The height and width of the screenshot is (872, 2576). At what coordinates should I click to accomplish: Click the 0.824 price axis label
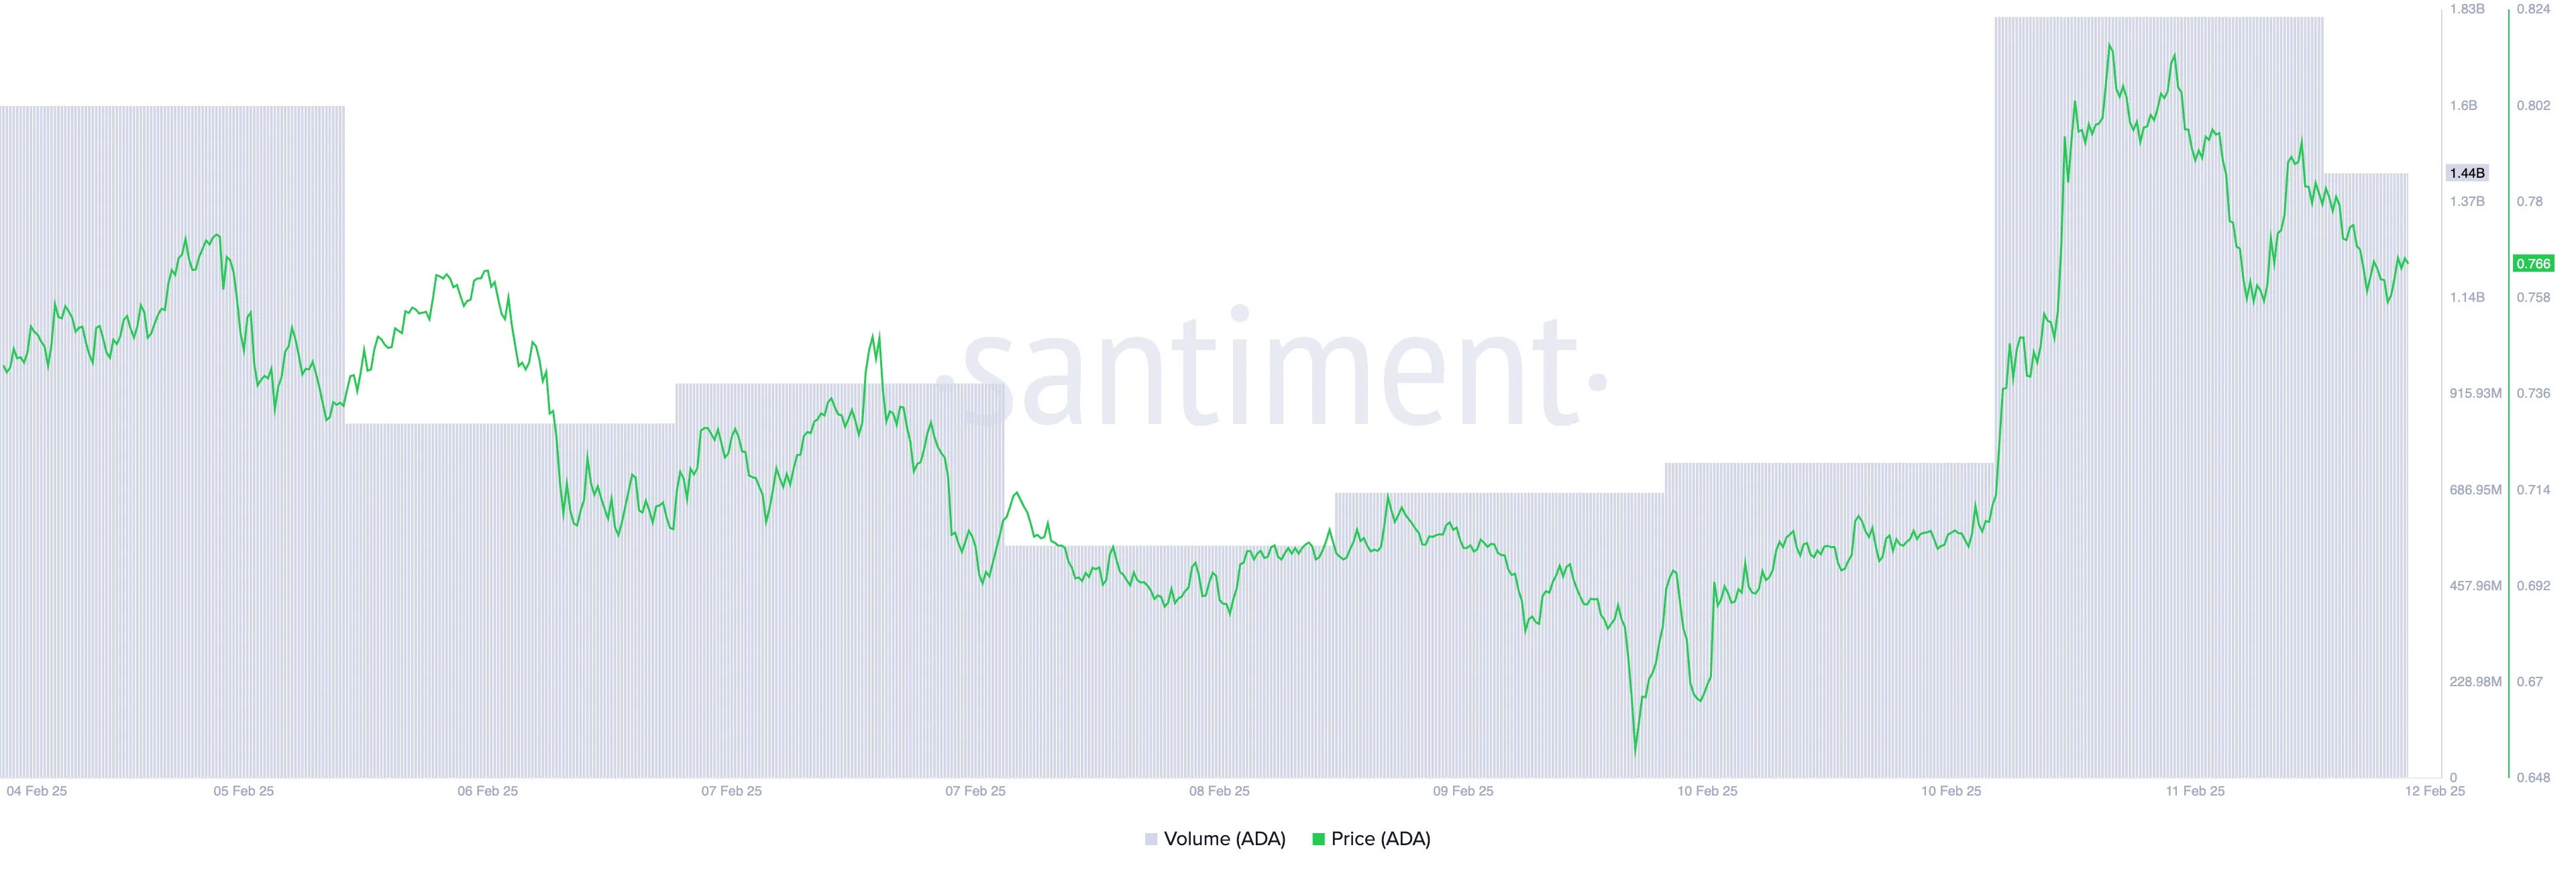click(2533, 9)
